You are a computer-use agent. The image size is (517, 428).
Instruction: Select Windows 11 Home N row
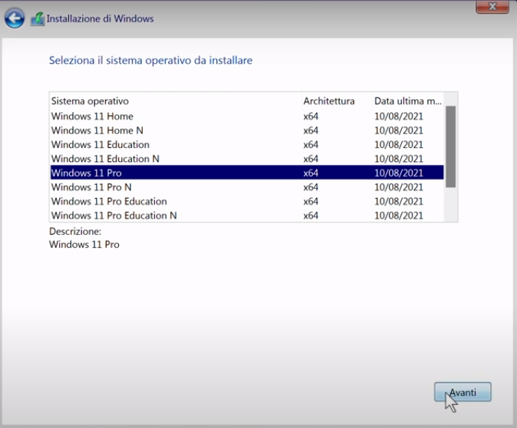(x=247, y=130)
